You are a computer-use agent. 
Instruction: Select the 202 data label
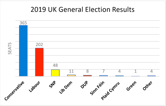coord(39,45)
